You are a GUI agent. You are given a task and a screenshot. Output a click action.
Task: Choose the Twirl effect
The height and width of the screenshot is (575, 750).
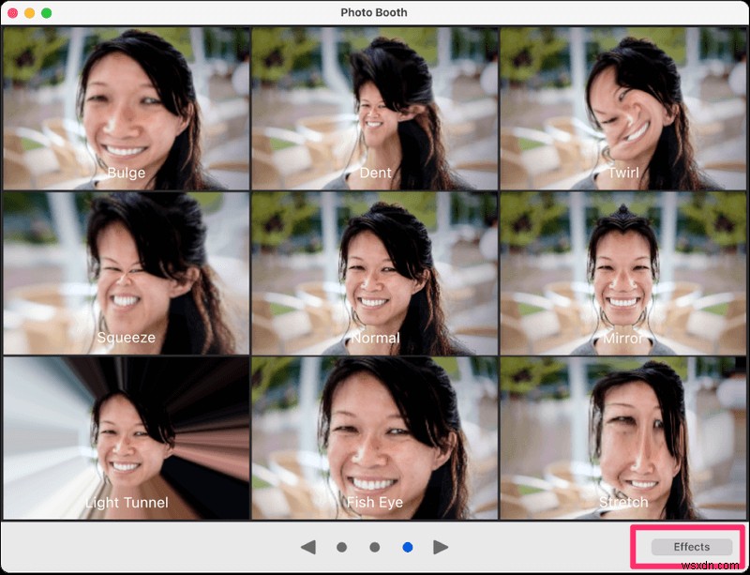[x=624, y=103]
